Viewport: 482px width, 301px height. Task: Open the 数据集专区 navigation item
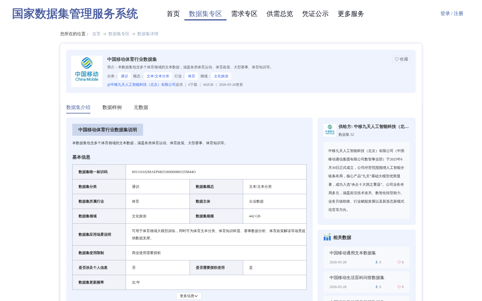pyautogui.click(x=205, y=14)
